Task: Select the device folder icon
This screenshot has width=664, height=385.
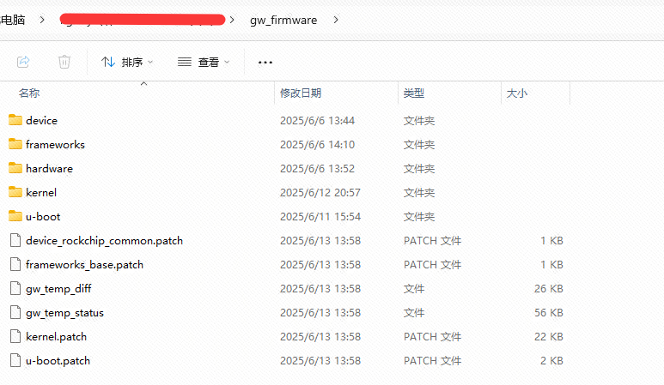Action: tap(15, 120)
